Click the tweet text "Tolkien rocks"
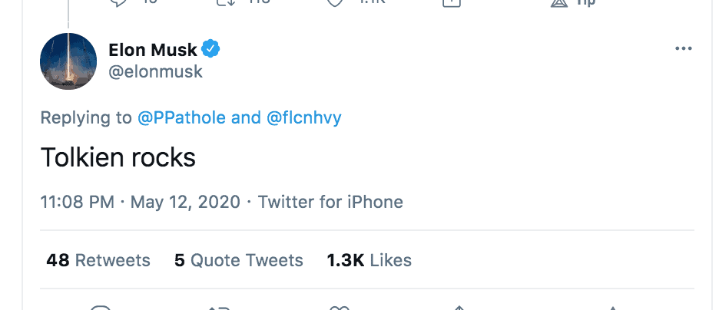The width and height of the screenshot is (719, 310). (x=118, y=157)
